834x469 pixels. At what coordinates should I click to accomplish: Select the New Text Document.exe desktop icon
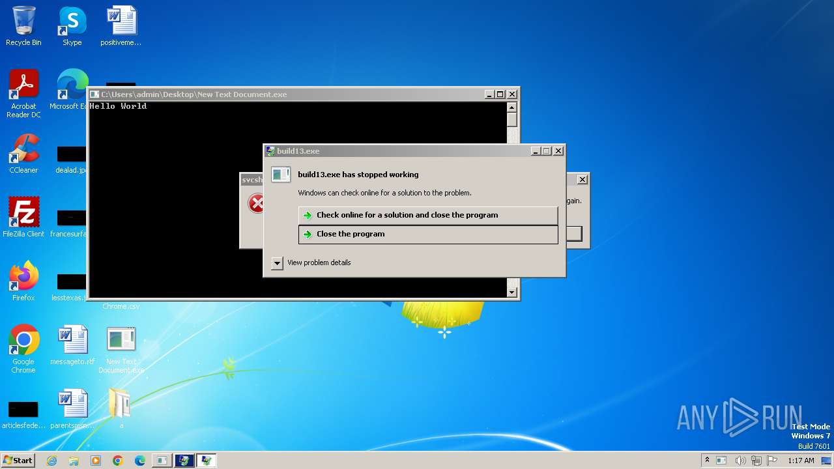(x=121, y=349)
